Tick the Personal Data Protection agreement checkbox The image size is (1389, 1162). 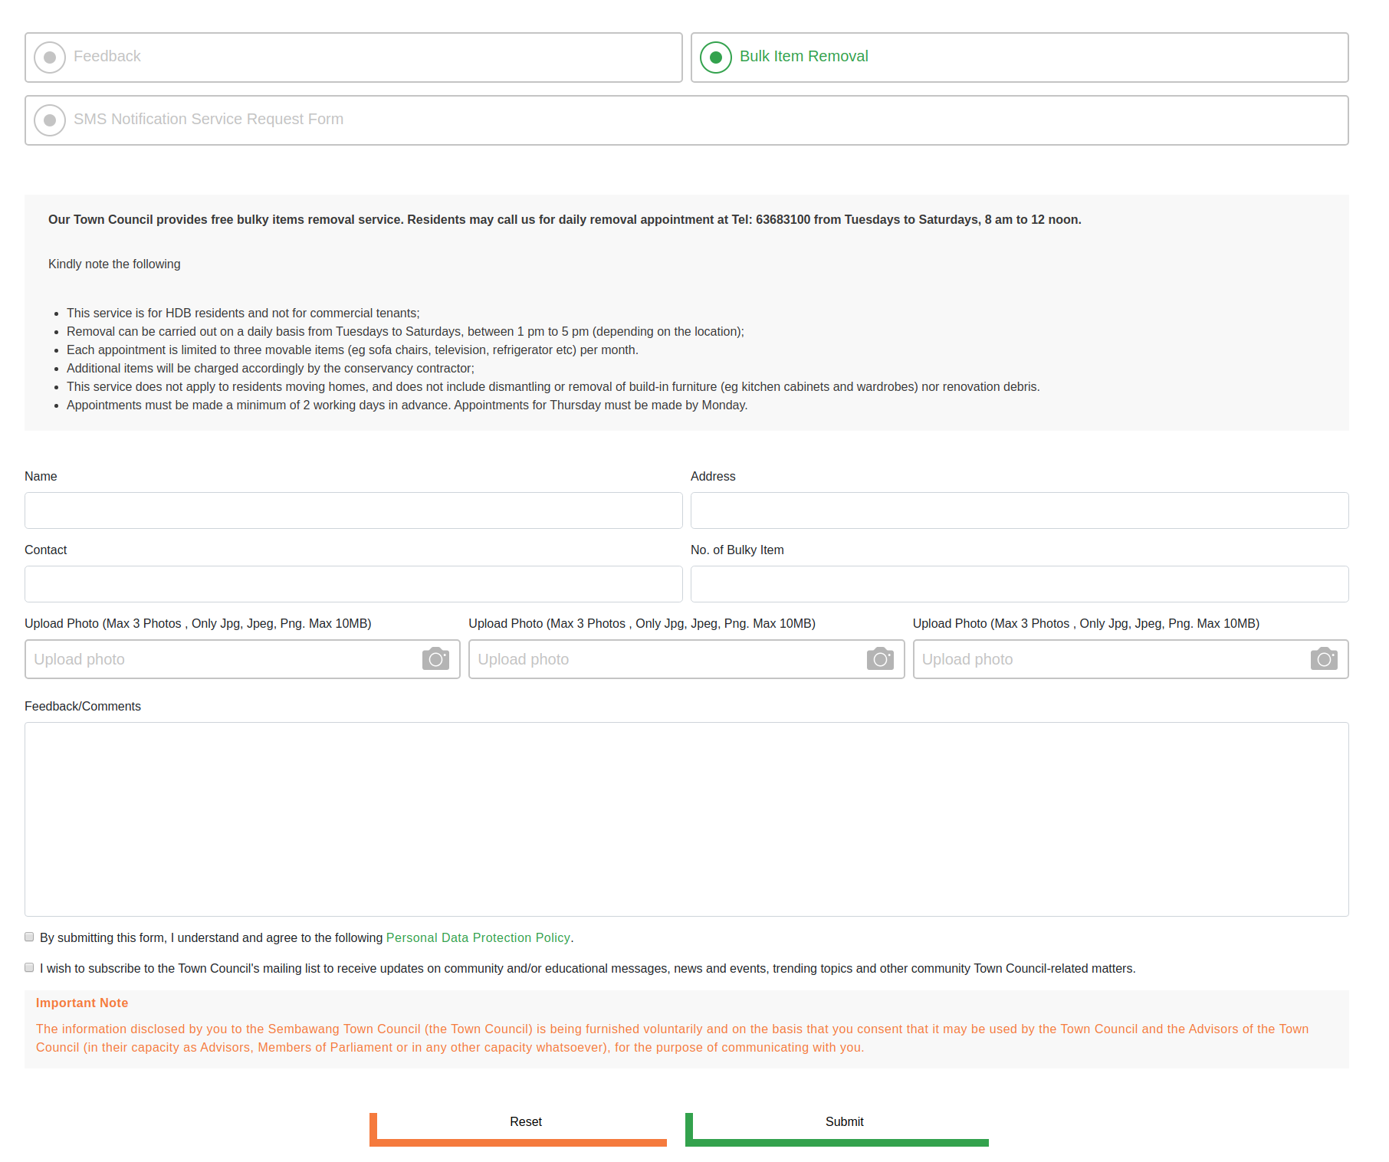click(29, 937)
